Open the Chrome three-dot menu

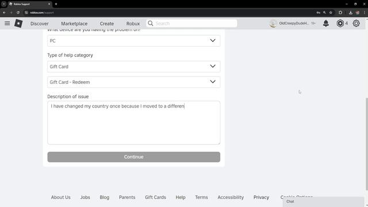tap(365, 13)
